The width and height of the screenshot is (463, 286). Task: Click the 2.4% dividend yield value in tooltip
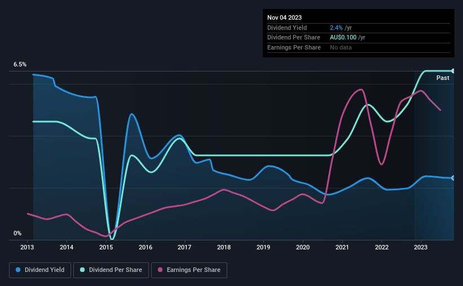coord(336,28)
